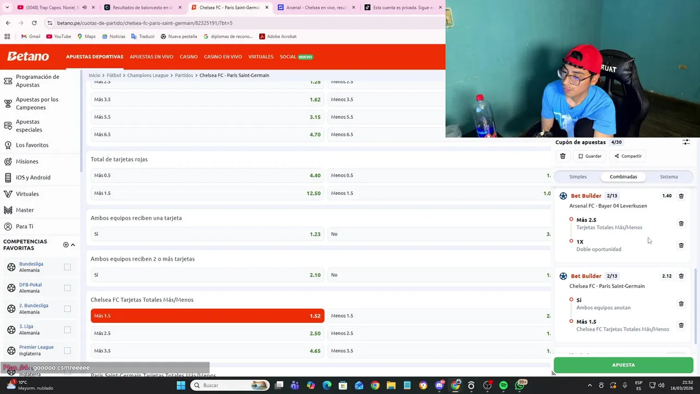Show hidden system tray icons

click(x=590, y=385)
